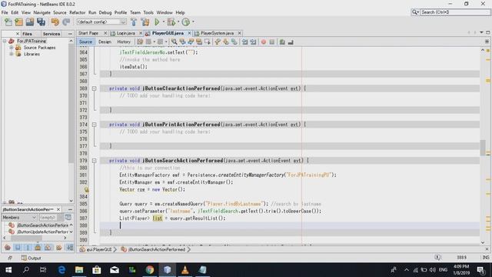This screenshot has width=492, height=277.
Task: Click the Shift Line Left icon in editor toolbar
Action: [244, 42]
